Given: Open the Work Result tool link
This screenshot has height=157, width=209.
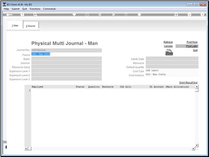Looking at the screenshot, I should tap(188, 83).
